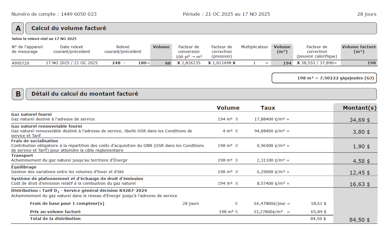The image size is (390, 228).
Task: Click the billing period dates text
Action: click(x=226, y=14)
